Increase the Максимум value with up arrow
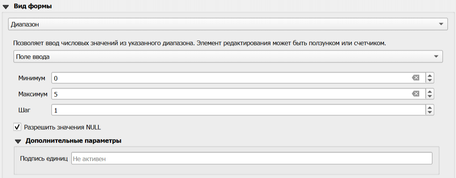456x178 pixels. [x=430, y=91]
